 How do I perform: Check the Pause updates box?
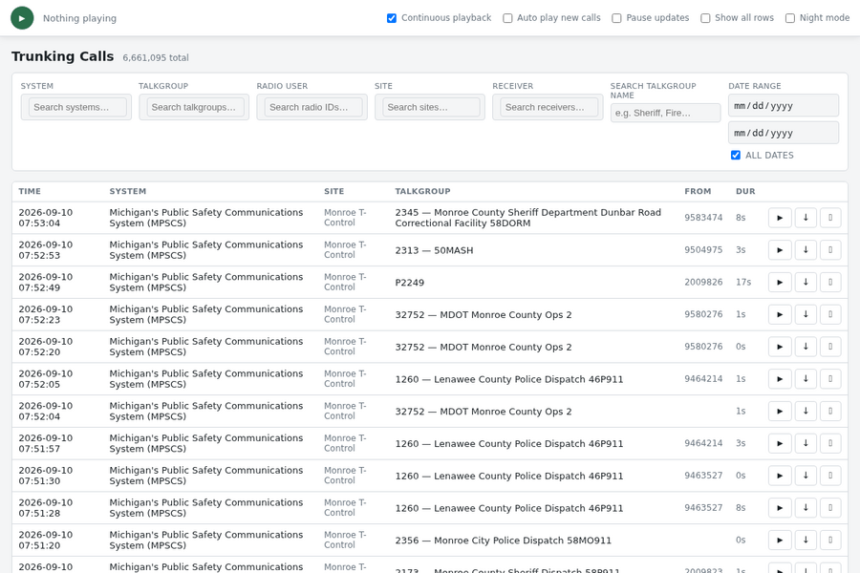tap(616, 18)
